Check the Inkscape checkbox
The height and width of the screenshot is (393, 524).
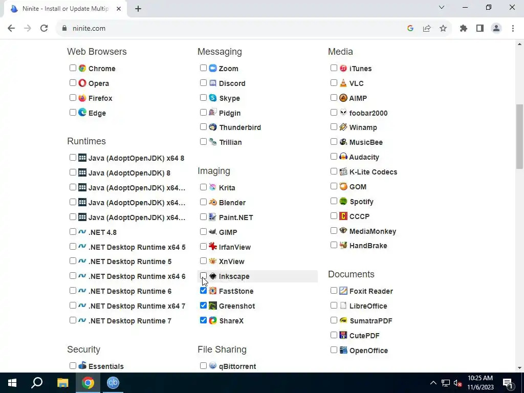[203, 276]
